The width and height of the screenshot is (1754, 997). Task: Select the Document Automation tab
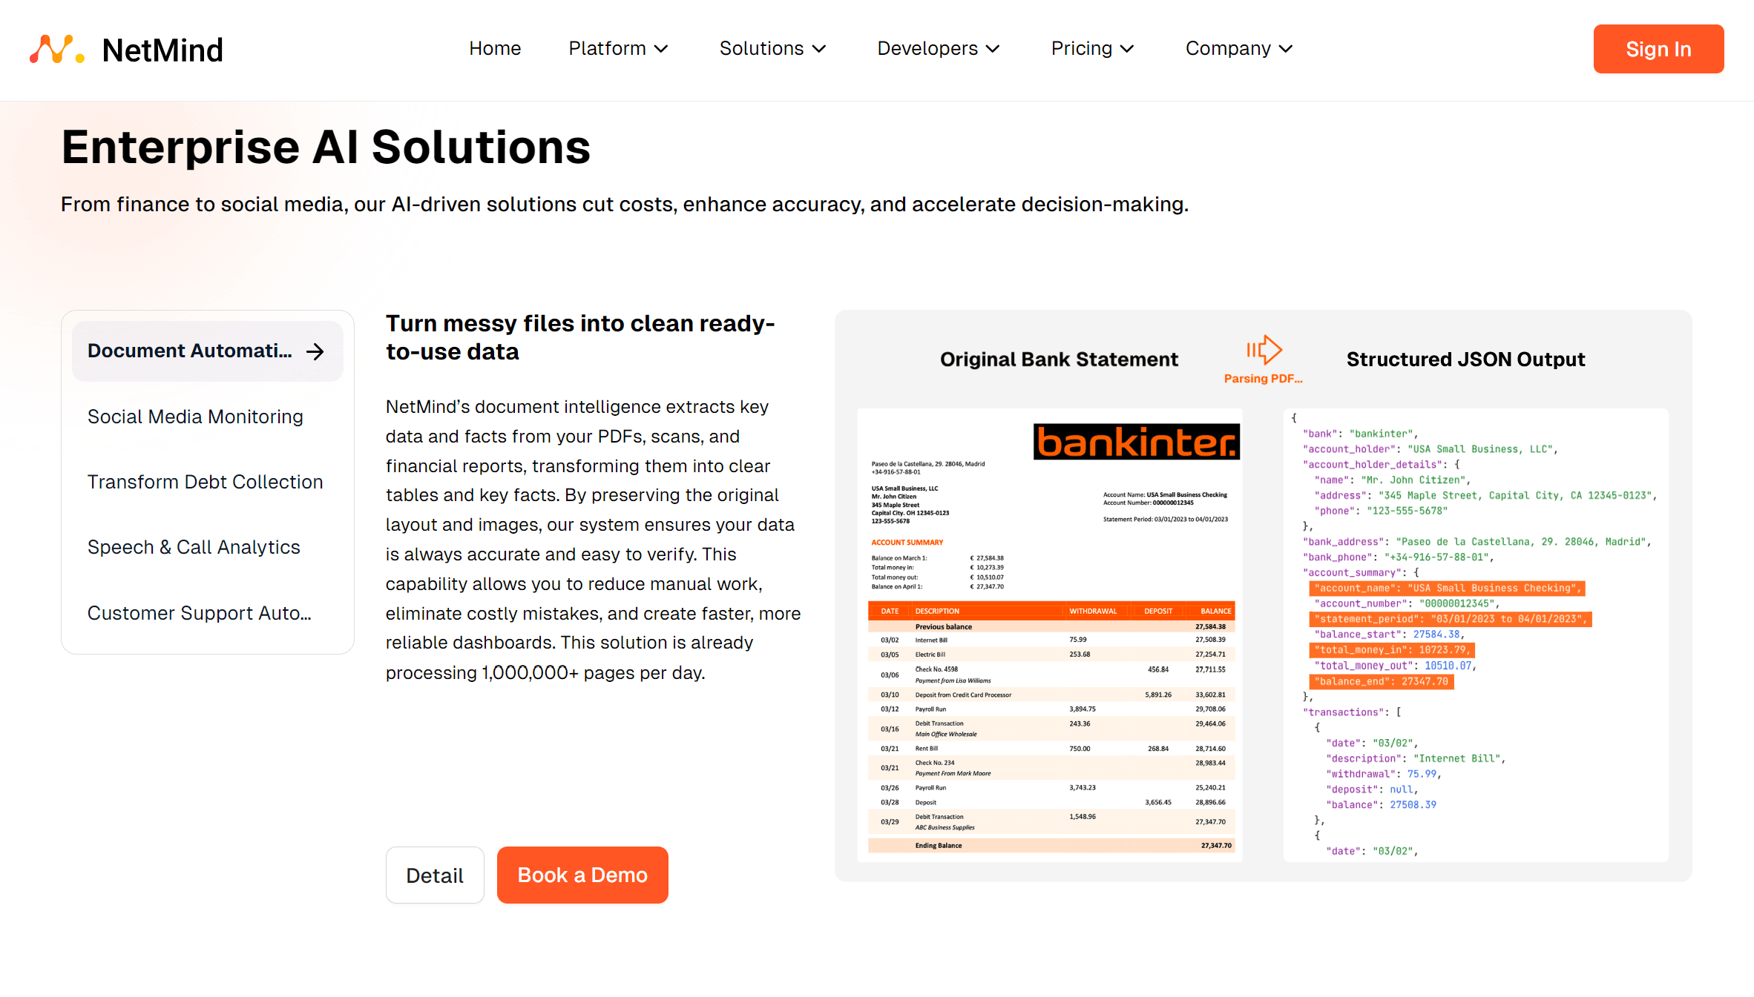coord(190,351)
